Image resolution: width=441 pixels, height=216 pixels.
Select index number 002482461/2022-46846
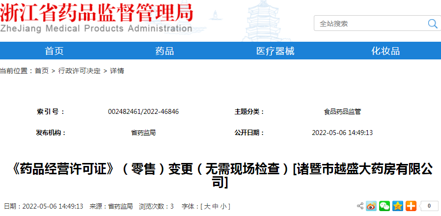[x=143, y=111]
